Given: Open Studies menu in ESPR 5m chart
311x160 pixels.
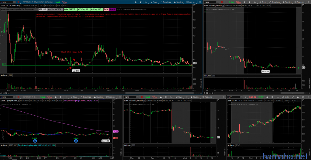Looking at the screenshot, I should (287, 2).
